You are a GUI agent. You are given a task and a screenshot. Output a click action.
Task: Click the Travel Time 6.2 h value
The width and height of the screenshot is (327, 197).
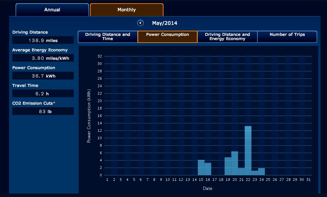click(x=43, y=93)
